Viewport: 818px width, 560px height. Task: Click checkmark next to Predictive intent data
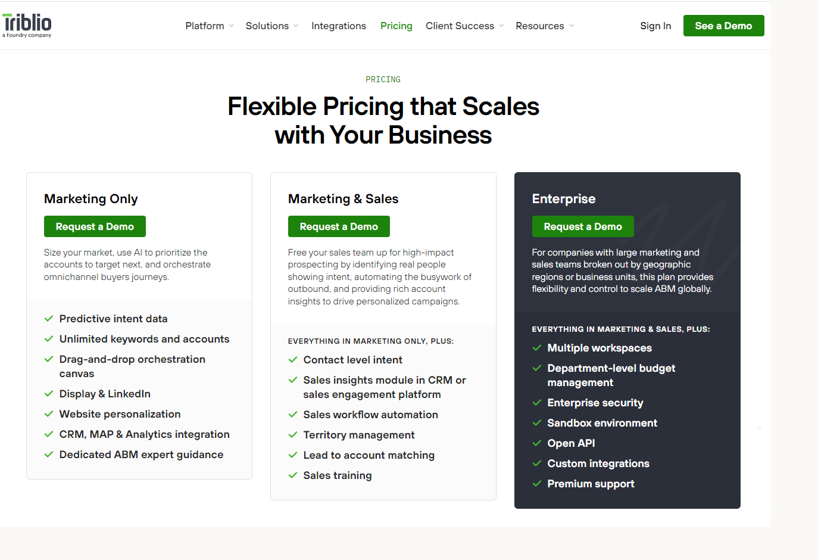point(49,319)
